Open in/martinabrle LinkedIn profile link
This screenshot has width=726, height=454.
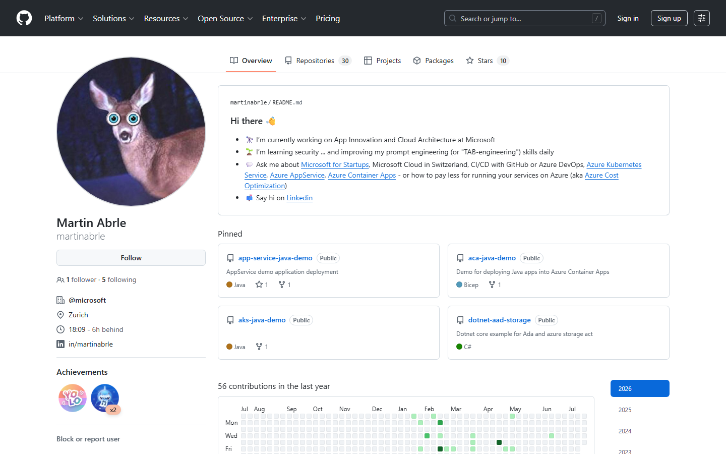91,344
